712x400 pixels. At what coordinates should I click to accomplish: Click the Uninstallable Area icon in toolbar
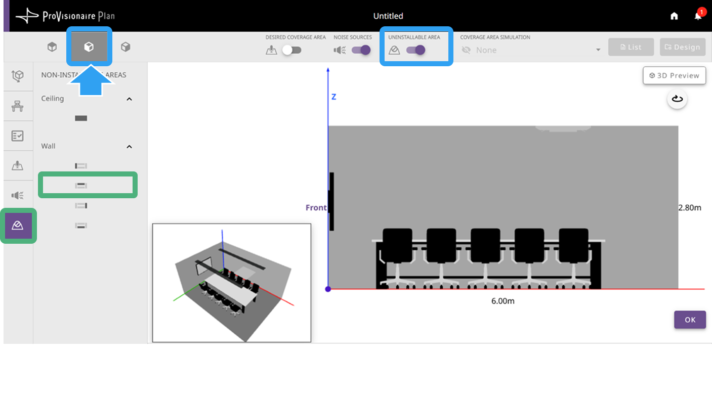[394, 50]
